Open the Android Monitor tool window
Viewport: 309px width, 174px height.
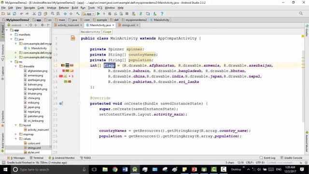click(x=62, y=158)
